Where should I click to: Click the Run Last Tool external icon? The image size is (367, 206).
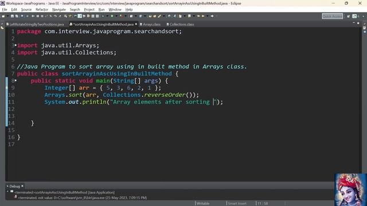click(x=121, y=16)
